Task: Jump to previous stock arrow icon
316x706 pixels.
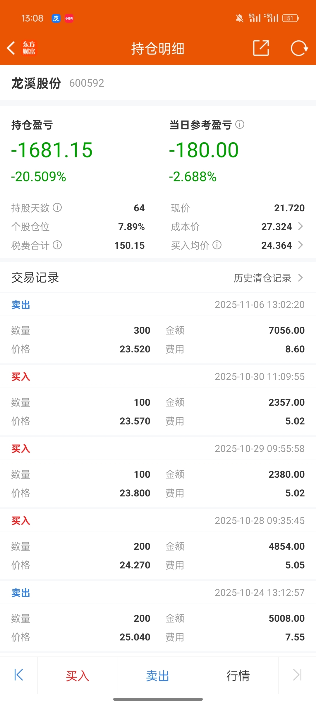Action: pyautogui.click(x=19, y=675)
